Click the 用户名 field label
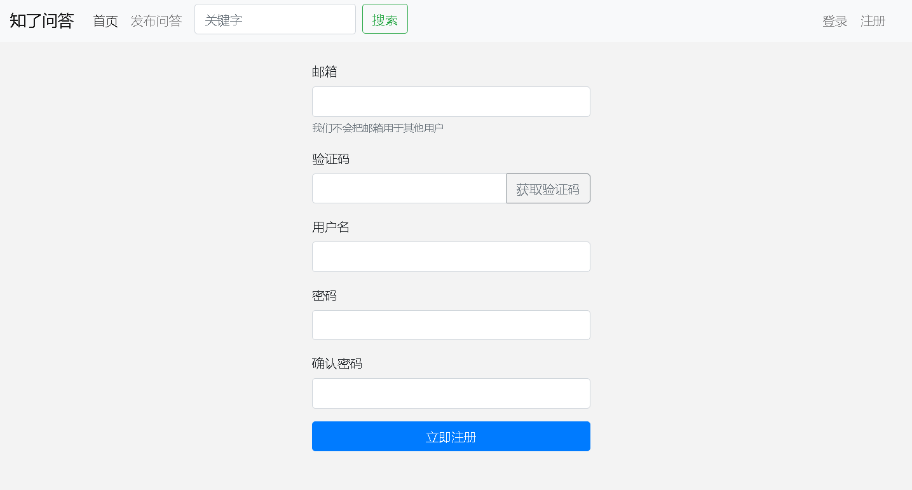Image resolution: width=912 pixels, height=490 pixels. (330, 227)
